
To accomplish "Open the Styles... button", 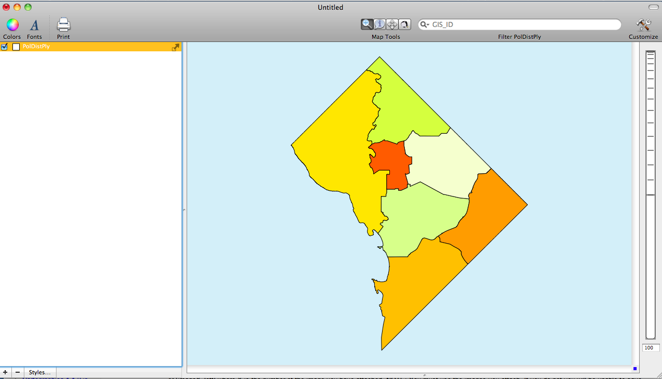I will pyautogui.click(x=40, y=372).
